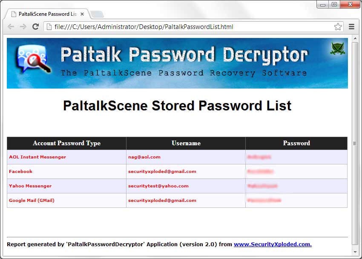
Task: Open the www.SecurityXploded.com link
Action: pyautogui.click(x=273, y=244)
